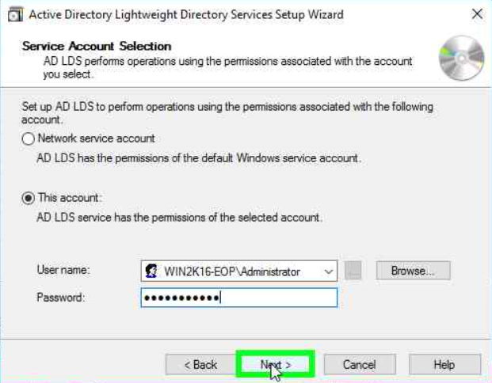Open the Browse dialog for accounts
This screenshot has height=383, width=492.
pyautogui.click(x=413, y=271)
